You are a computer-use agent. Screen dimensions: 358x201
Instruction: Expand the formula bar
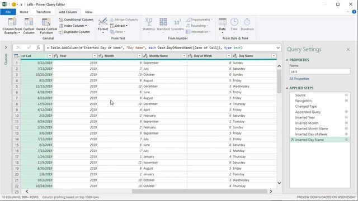point(278,48)
